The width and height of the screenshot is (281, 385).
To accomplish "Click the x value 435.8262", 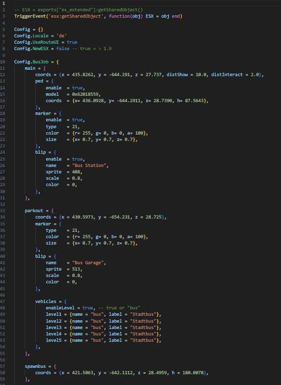I will 83,75.
